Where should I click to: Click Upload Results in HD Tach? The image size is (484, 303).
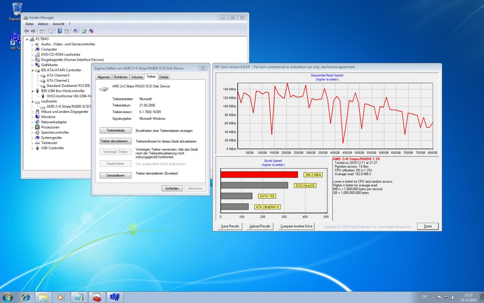coord(260,226)
